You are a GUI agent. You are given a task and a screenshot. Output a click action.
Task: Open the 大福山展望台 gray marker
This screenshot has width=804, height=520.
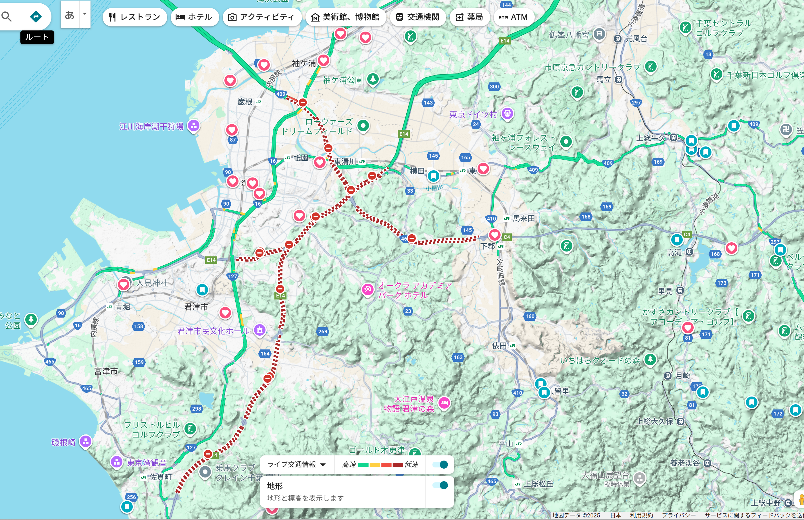639,478
